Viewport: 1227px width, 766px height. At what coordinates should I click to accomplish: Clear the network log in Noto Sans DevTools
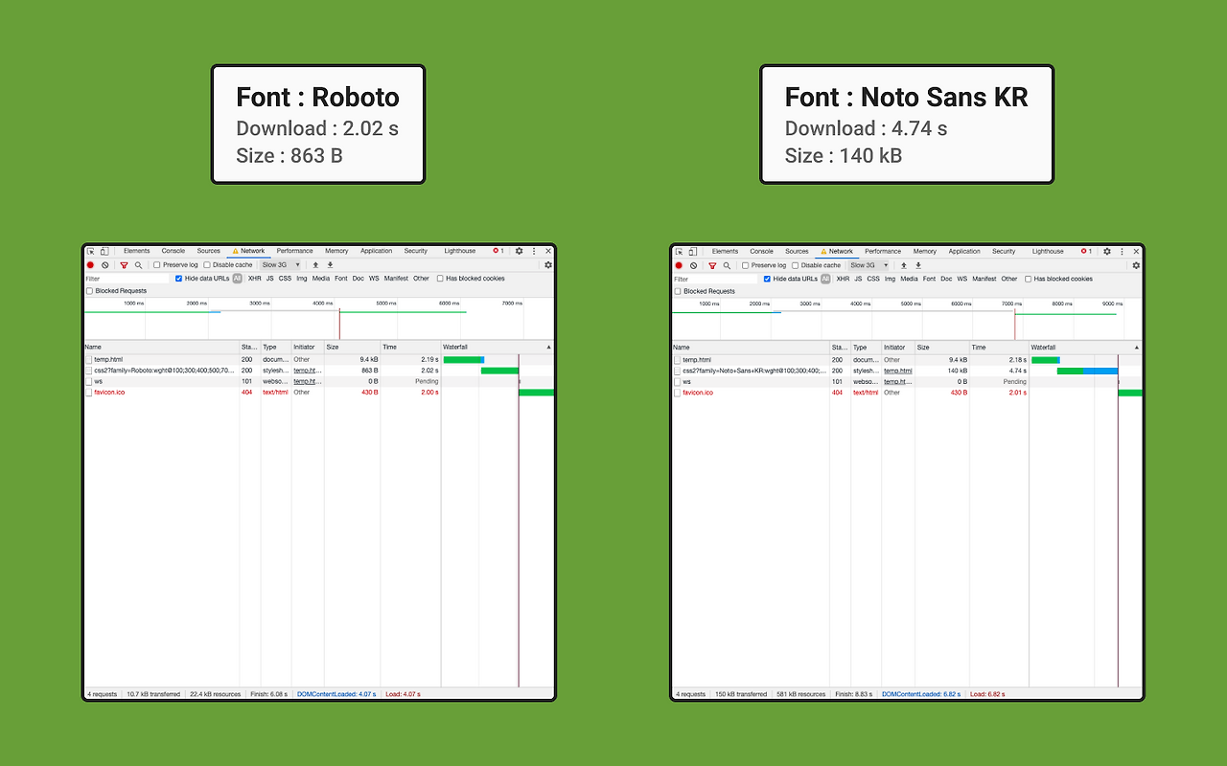pyautogui.click(x=693, y=265)
